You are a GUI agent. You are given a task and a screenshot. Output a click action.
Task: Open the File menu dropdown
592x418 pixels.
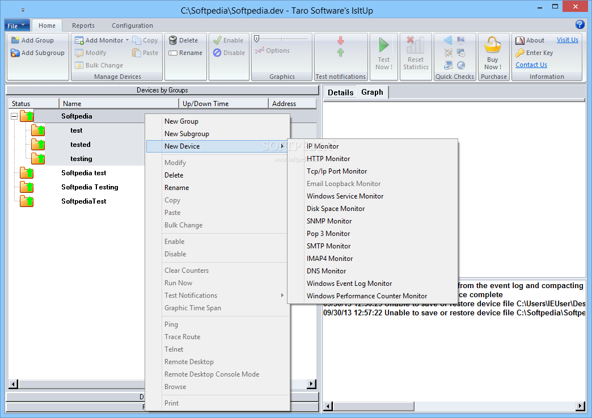point(17,26)
